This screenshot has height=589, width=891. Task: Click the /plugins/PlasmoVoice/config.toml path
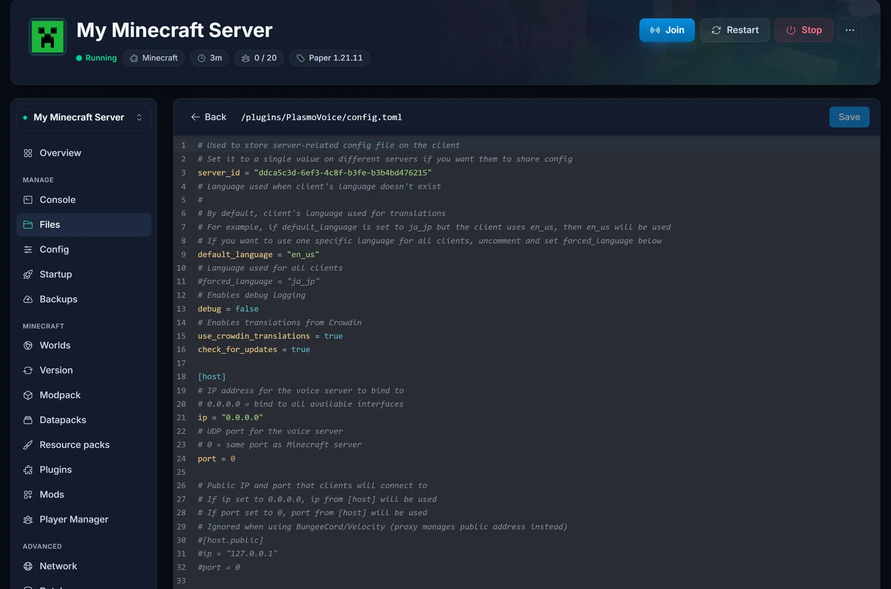[321, 117]
